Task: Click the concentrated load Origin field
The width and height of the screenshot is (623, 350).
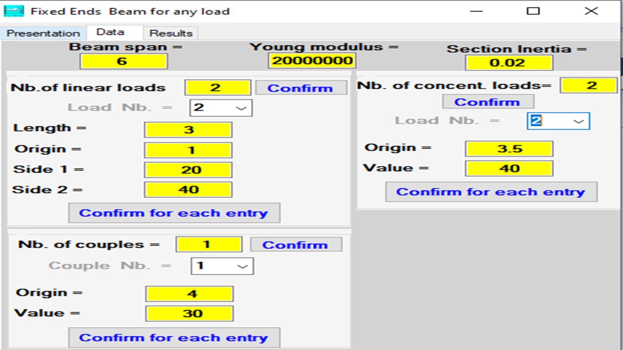Action: tap(509, 149)
